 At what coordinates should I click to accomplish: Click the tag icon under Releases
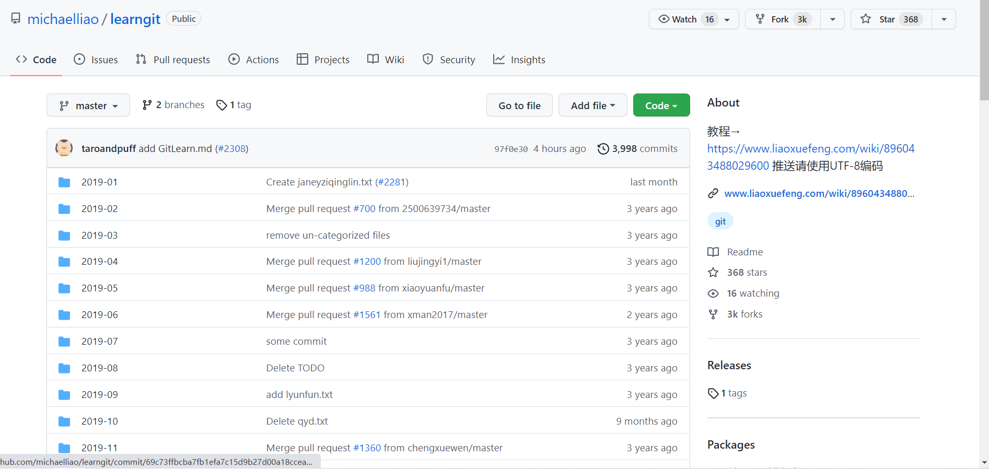point(713,393)
